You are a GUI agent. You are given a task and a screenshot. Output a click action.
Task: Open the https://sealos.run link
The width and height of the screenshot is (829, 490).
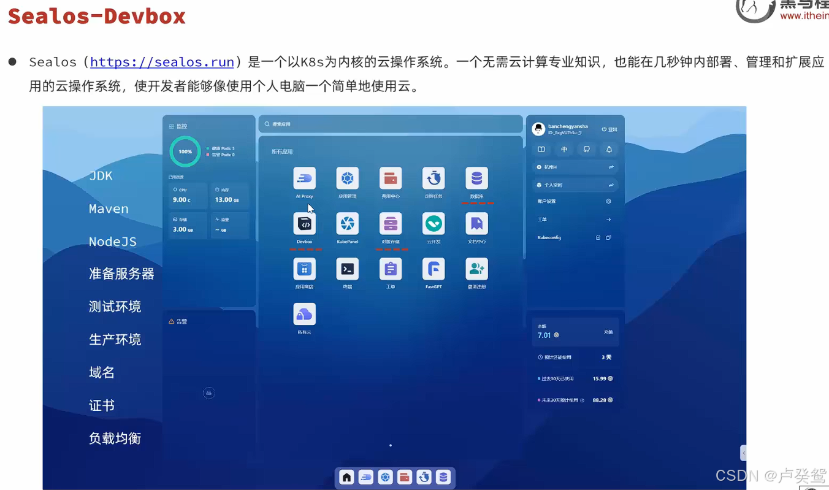(x=162, y=62)
